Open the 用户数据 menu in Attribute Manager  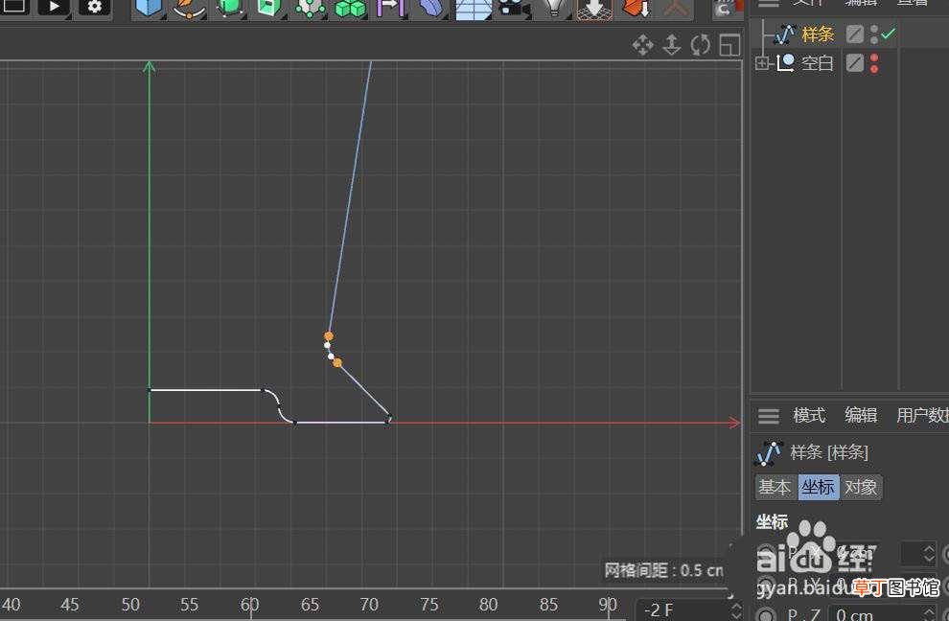tap(922, 415)
